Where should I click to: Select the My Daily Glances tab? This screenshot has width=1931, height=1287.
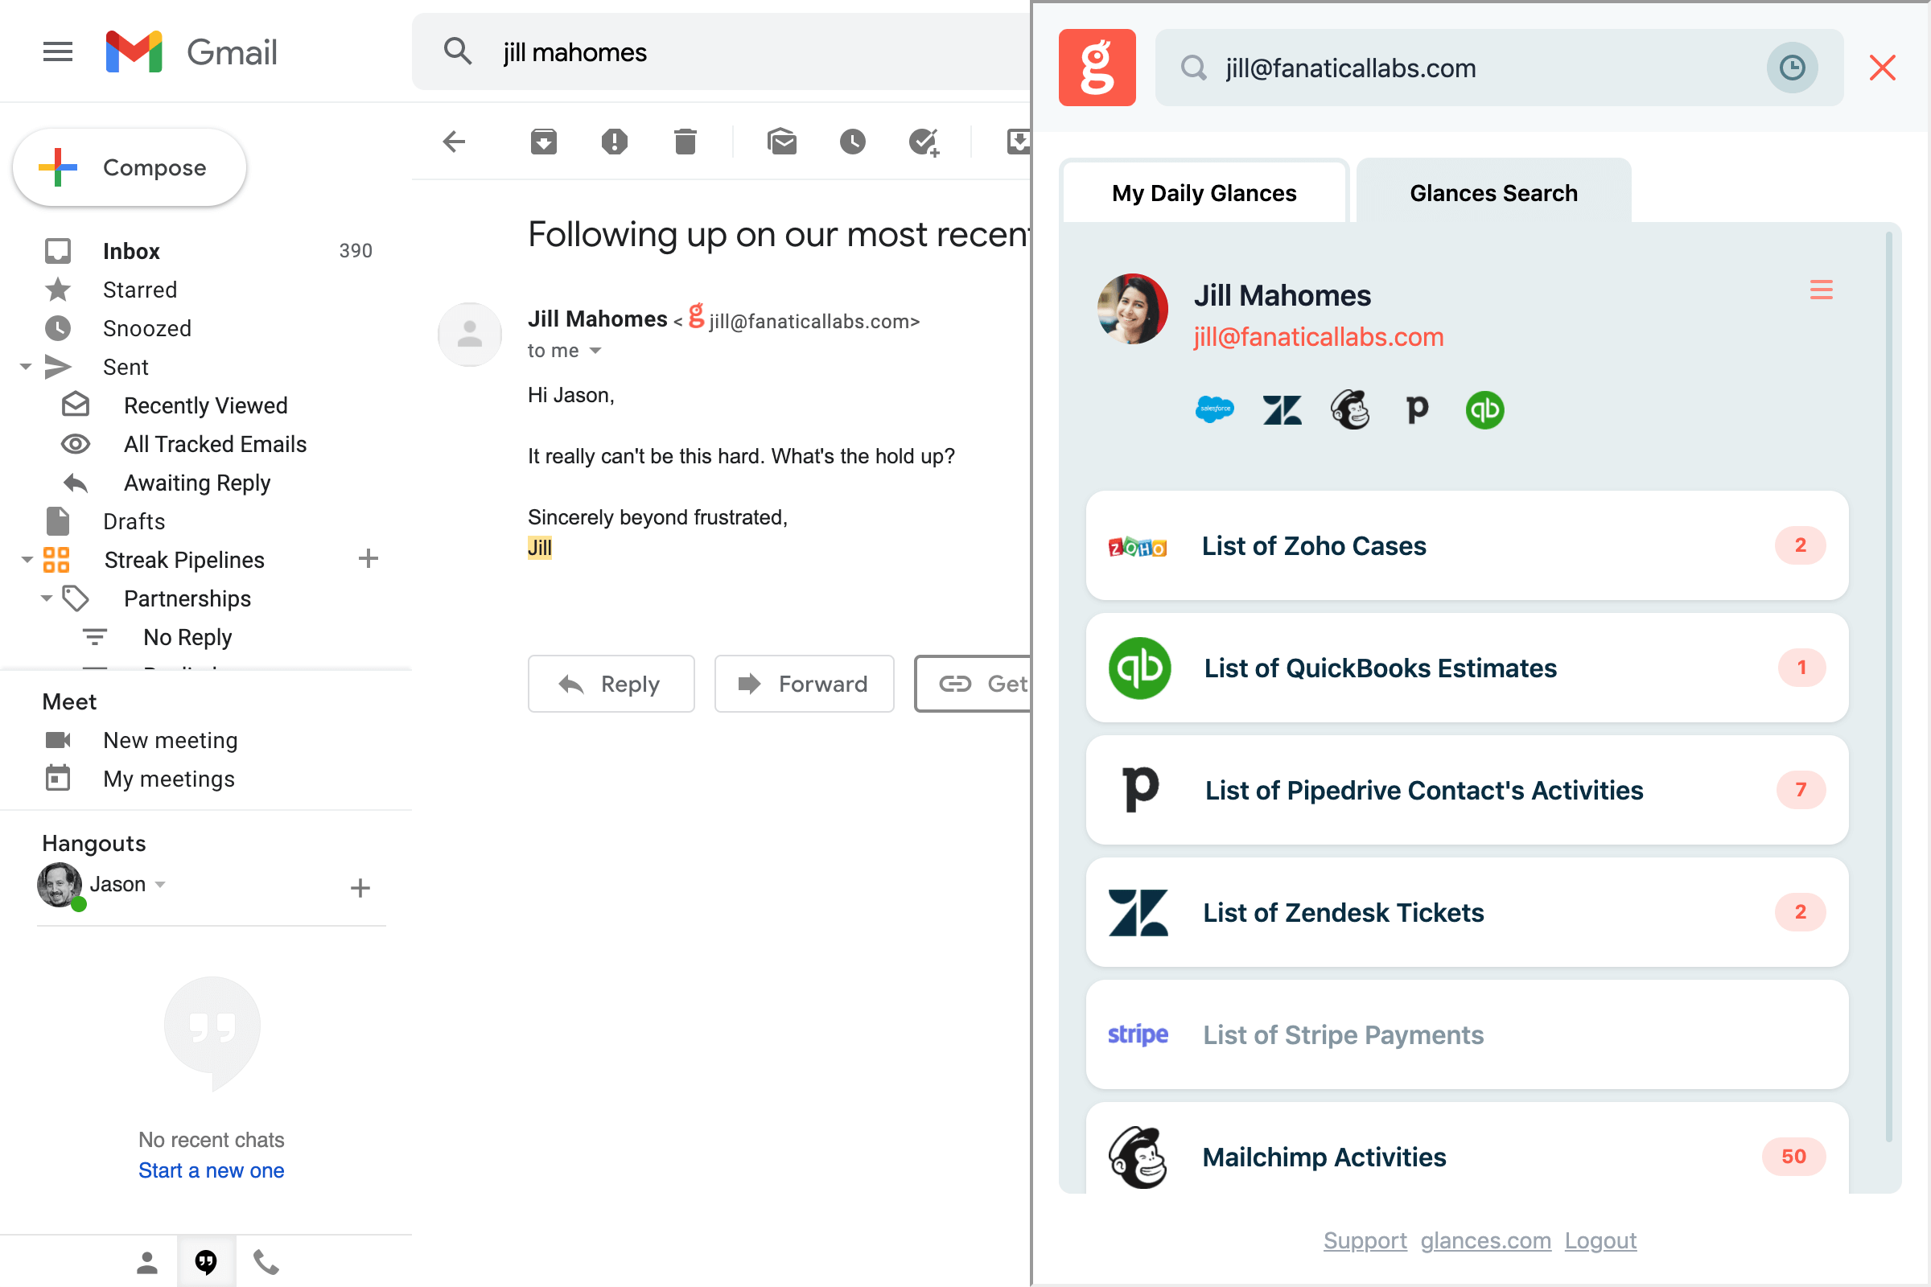click(x=1204, y=193)
